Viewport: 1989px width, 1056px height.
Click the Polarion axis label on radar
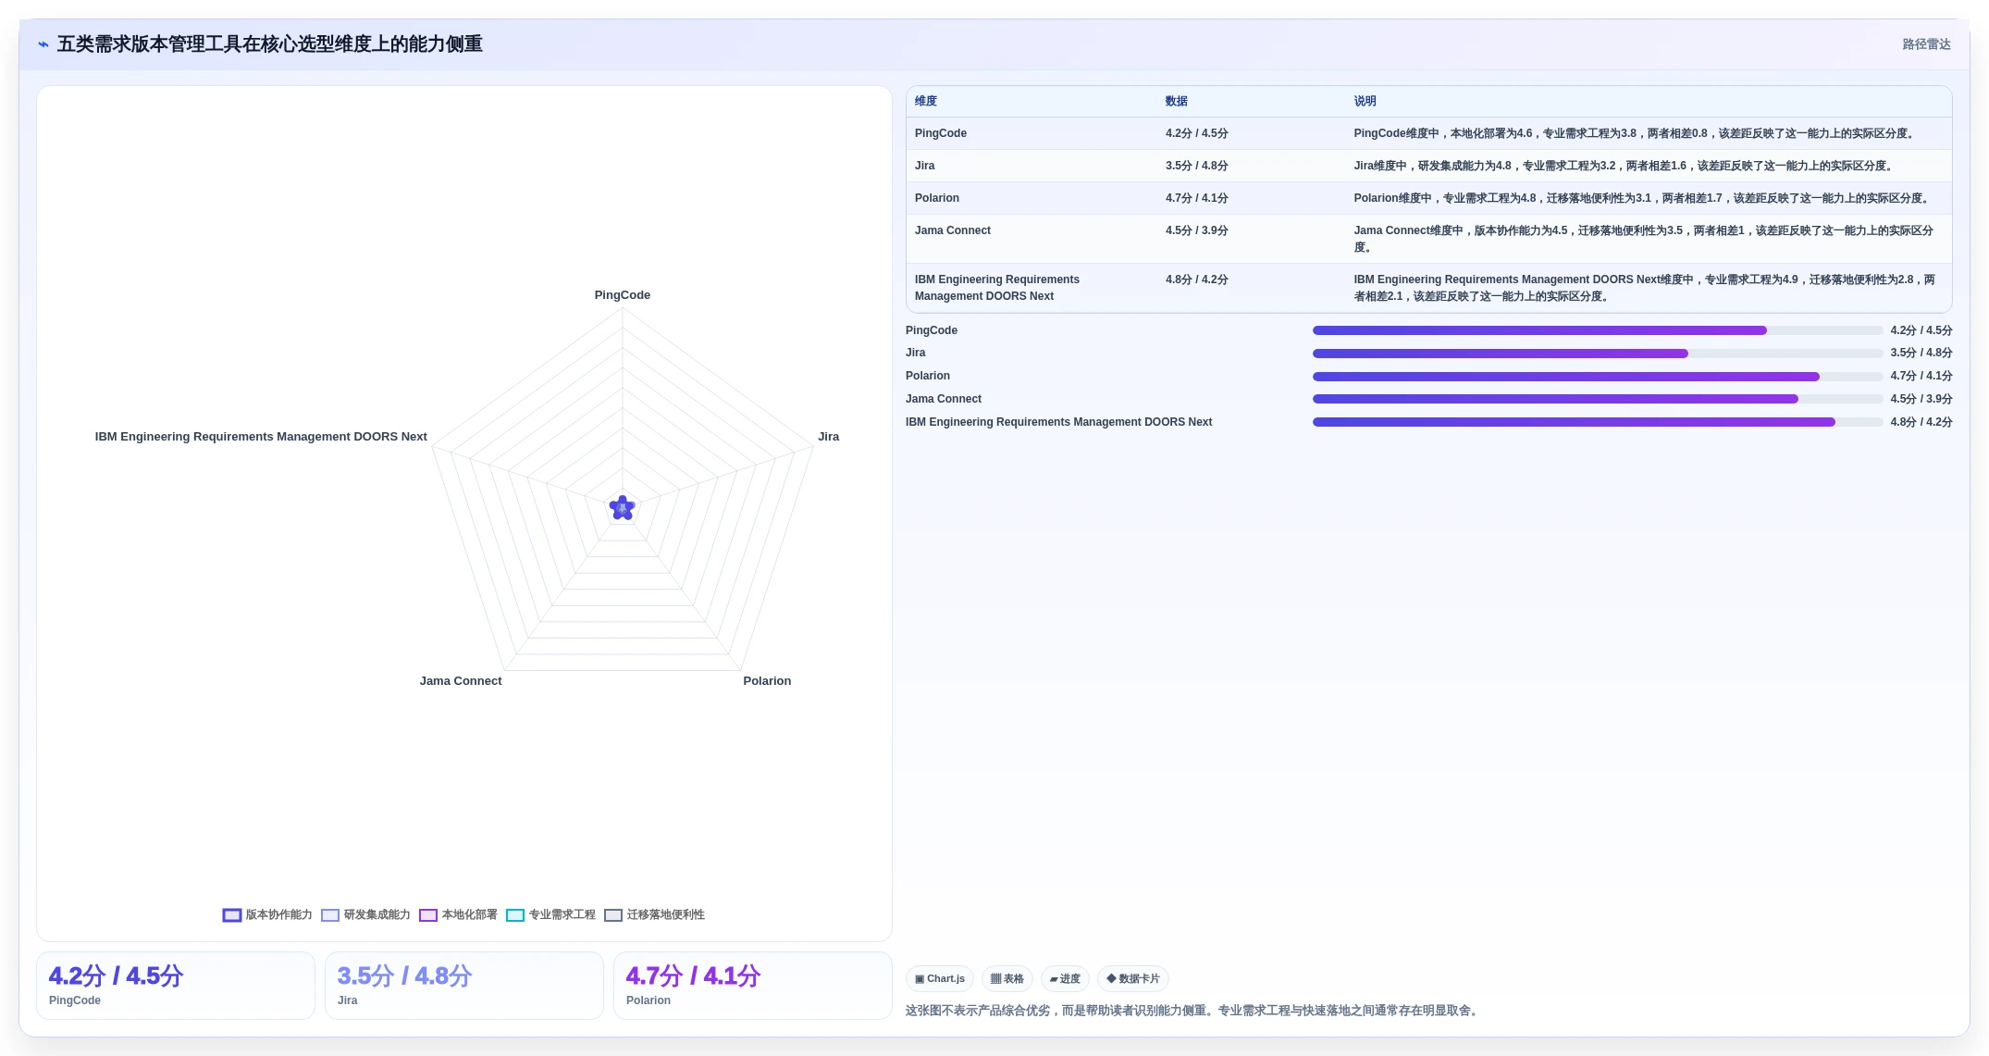tap(767, 681)
